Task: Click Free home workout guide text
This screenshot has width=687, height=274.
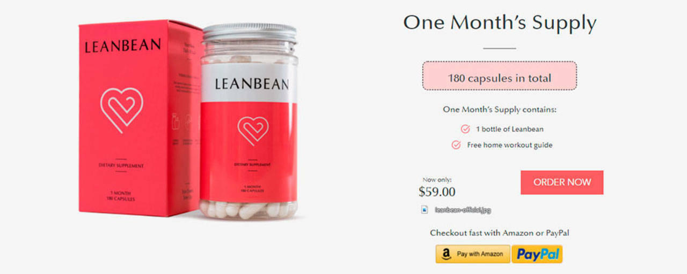Action: [x=509, y=144]
